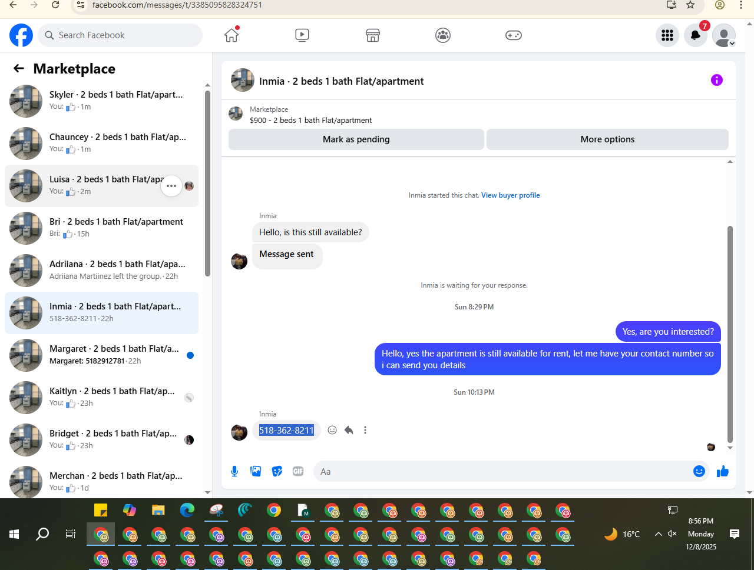Open Adriiana's conversation
The width and height of the screenshot is (754, 570).
[x=101, y=270]
